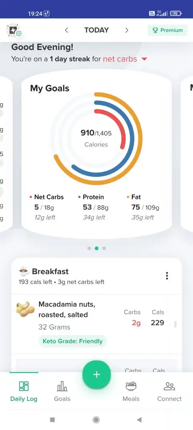Select the first carousel page dot
This screenshot has width=193, height=430.
pyautogui.click(x=89, y=249)
